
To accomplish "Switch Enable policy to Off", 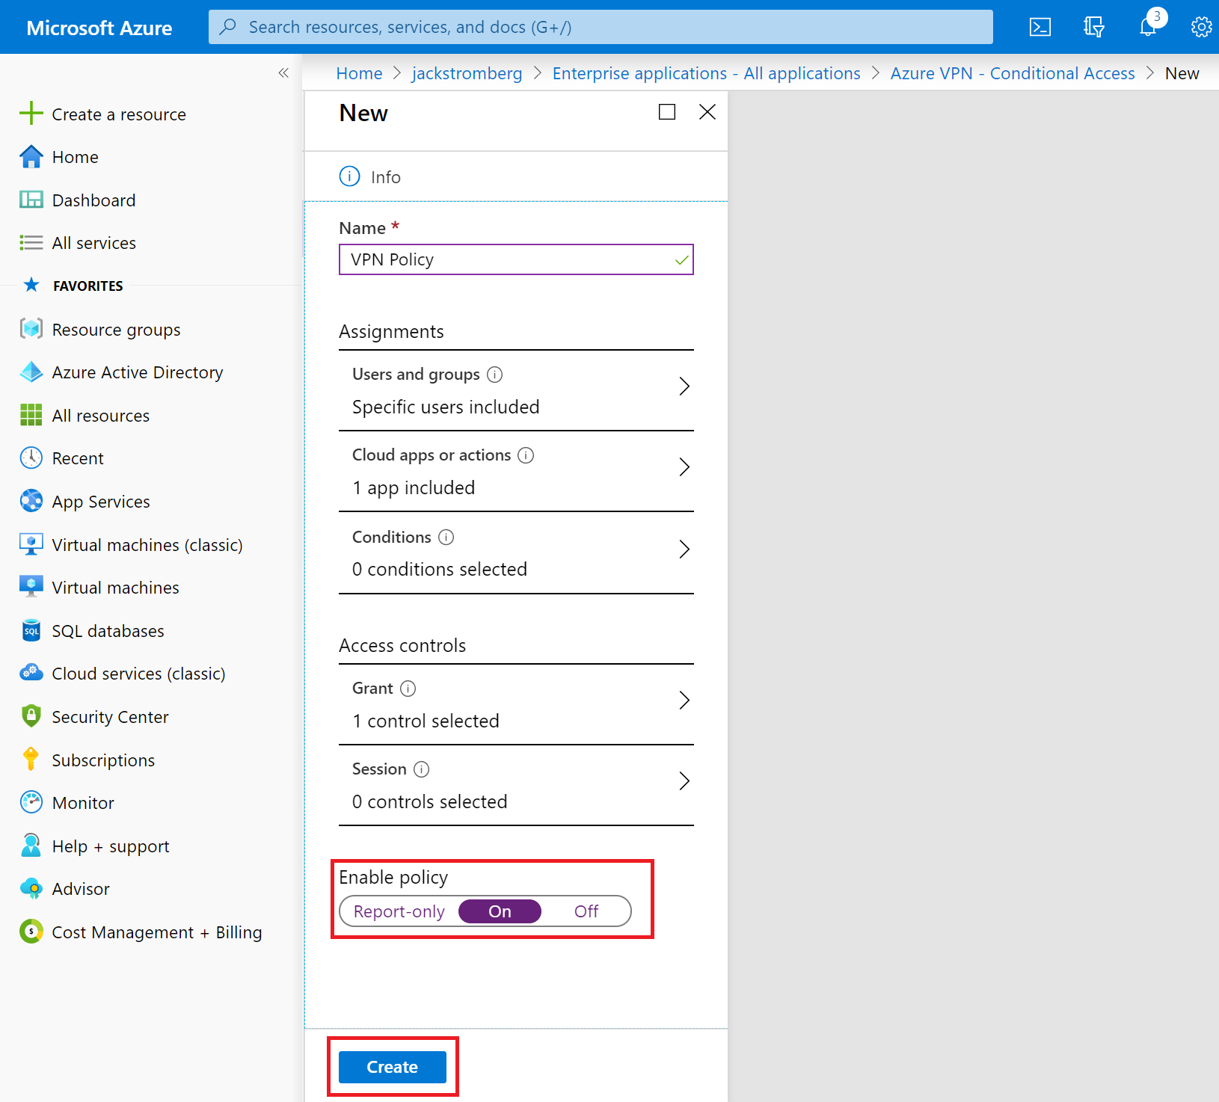I will (x=586, y=911).
